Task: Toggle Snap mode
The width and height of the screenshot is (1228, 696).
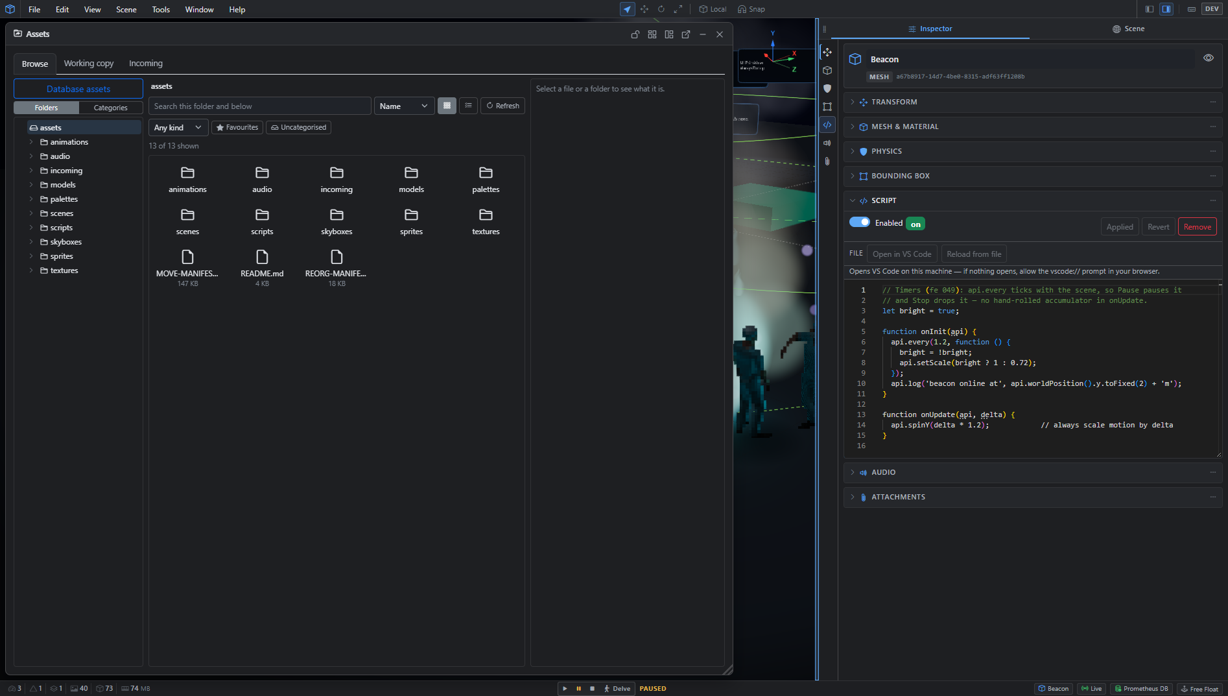Action: click(x=751, y=9)
